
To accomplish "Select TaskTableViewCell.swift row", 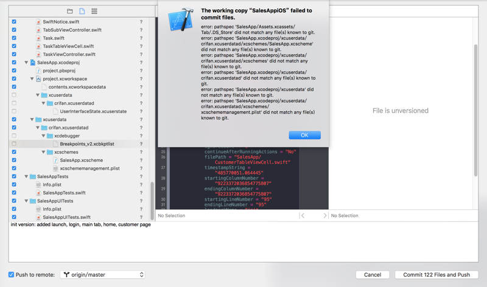I will tap(79, 46).
